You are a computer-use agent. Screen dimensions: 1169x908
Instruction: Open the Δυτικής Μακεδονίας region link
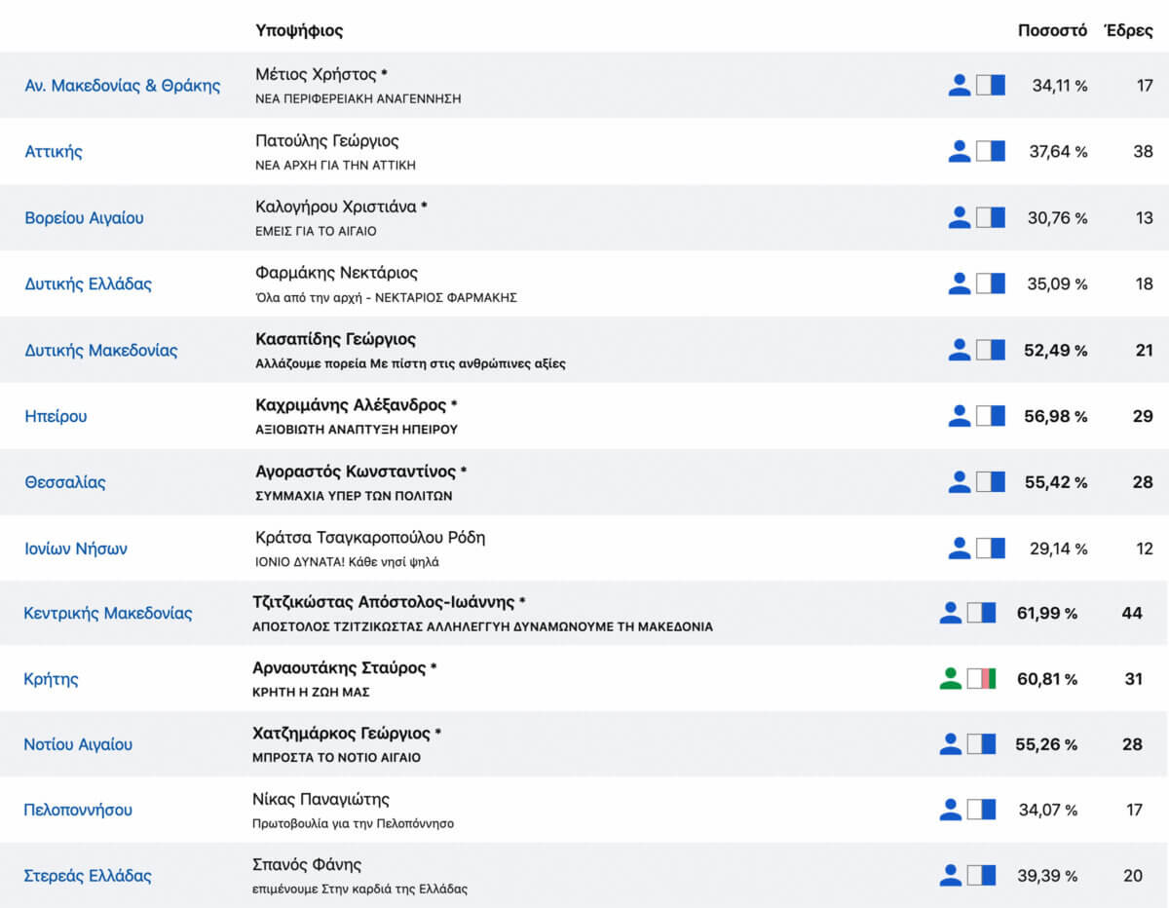101,351
